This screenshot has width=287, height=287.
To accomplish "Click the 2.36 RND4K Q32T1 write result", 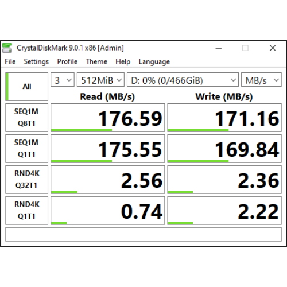I will pyautogui.click(x=224, y=180).
